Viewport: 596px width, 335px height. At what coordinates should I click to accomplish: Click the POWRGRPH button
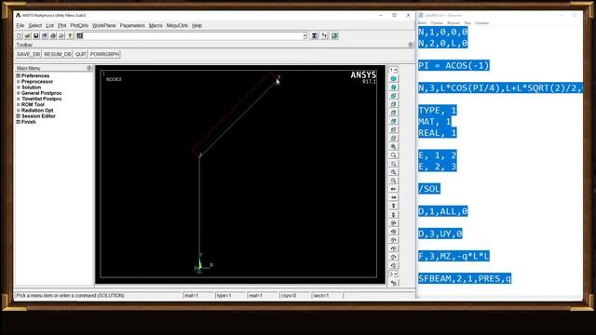(x=104, y=54)
